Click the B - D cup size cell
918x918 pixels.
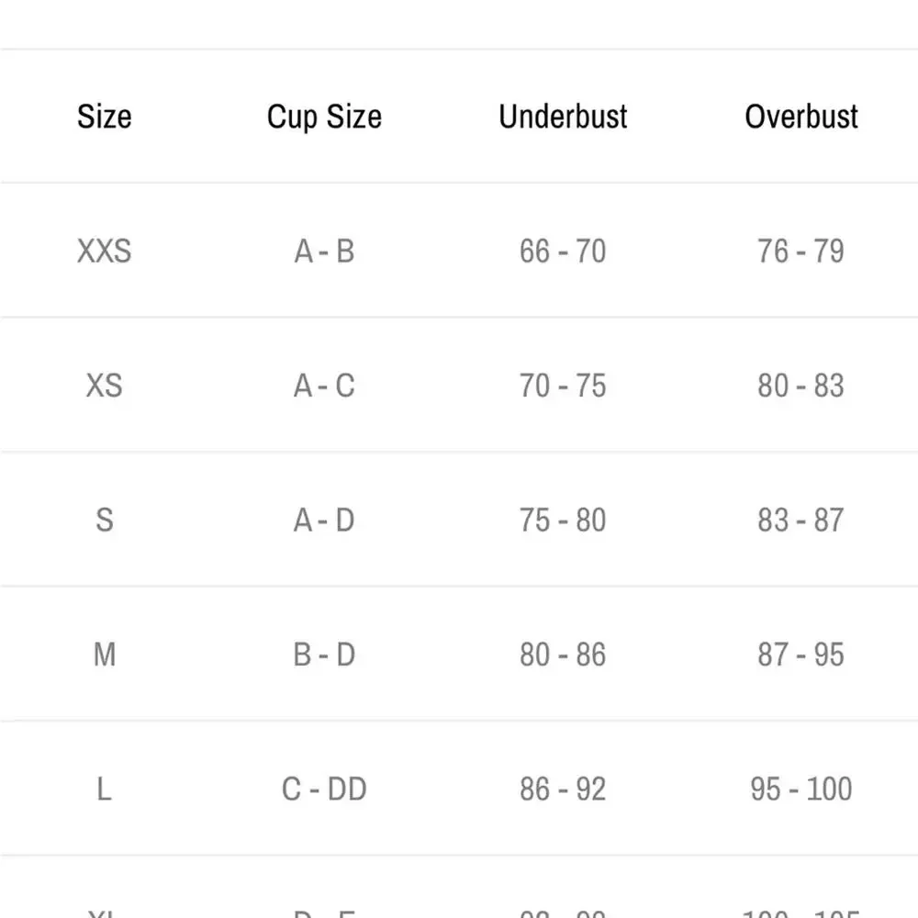[x=324, y=654]
